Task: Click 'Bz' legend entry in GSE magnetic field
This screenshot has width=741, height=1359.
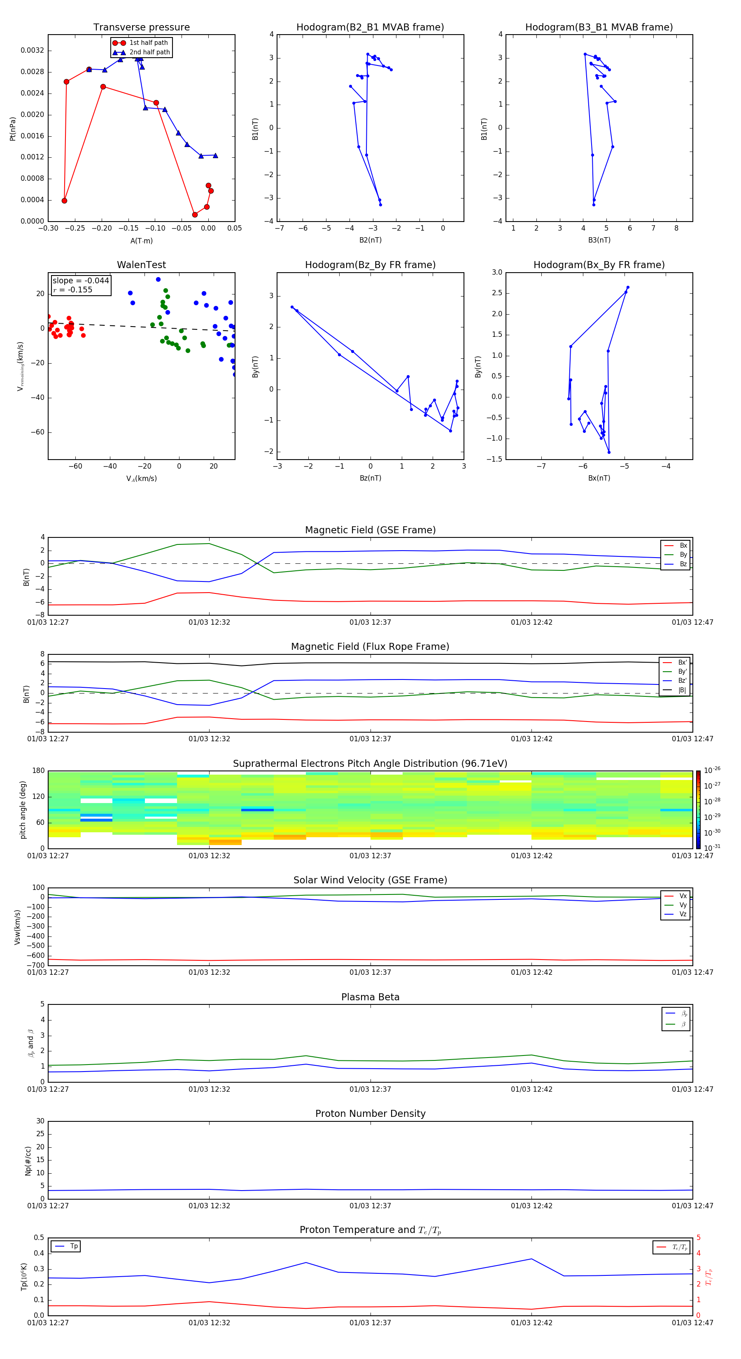Action: click(x=676, y=565)
